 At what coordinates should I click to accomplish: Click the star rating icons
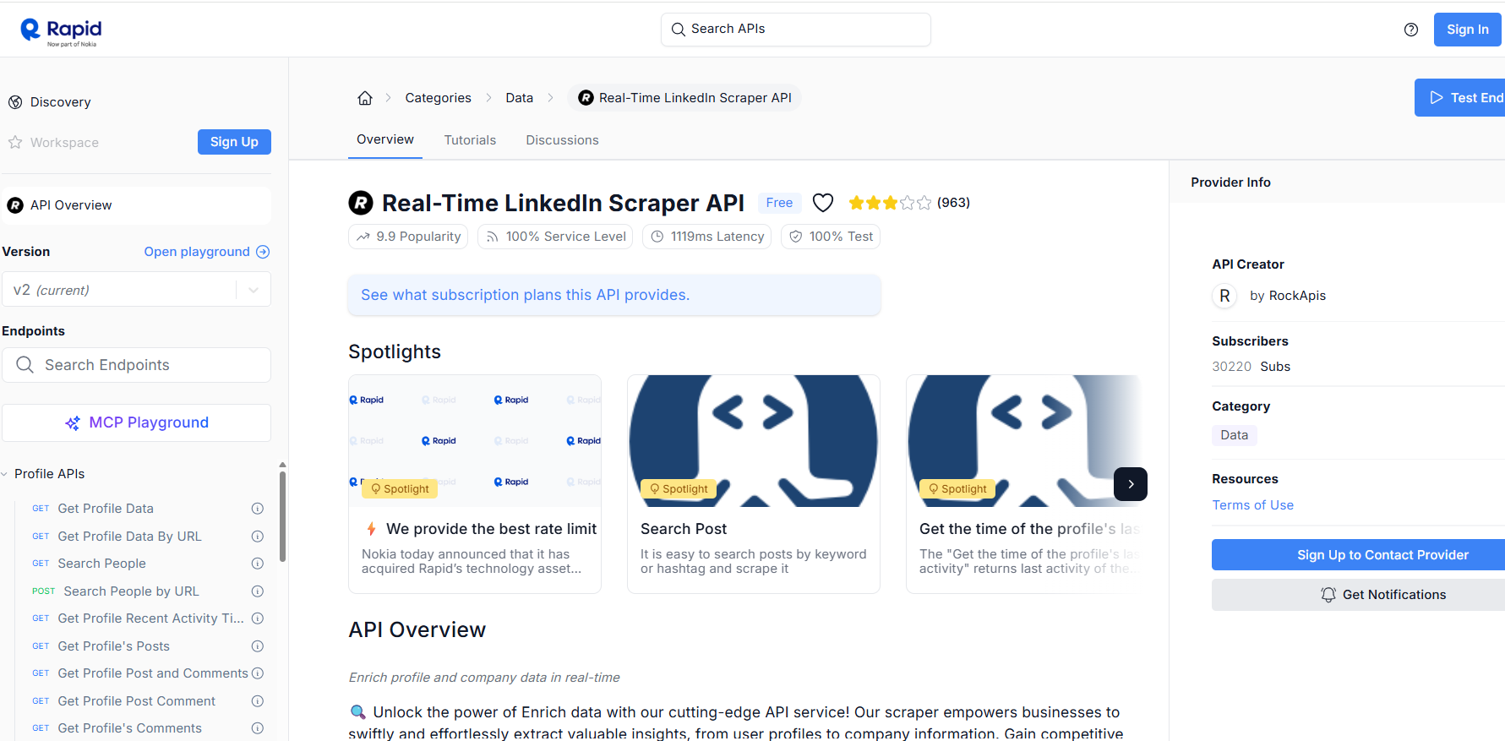point(890,203)
